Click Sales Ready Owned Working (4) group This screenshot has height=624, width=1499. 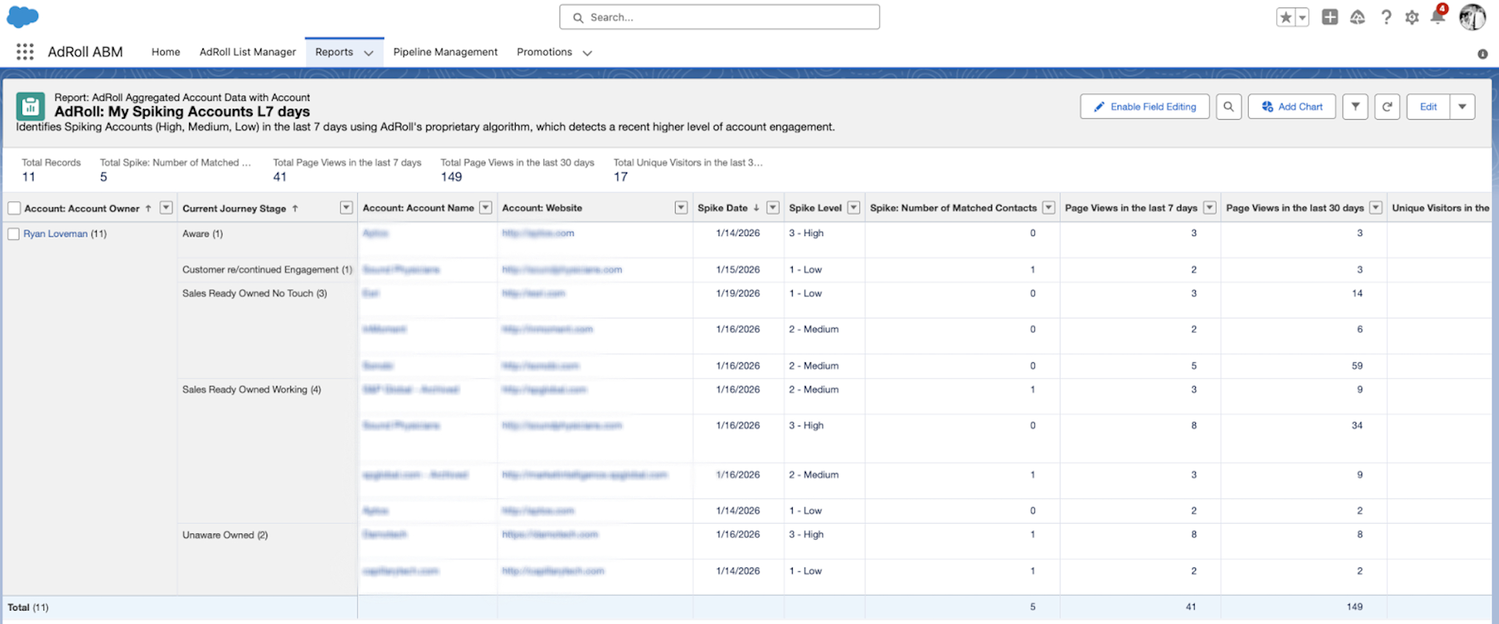pyautogui.click(x=252, y=390)
